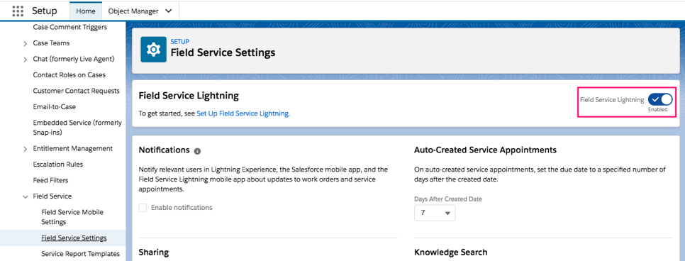The image size is (685, 261).
Task: Expand the Entitlement Management node
Action: (x=26, y=149)
